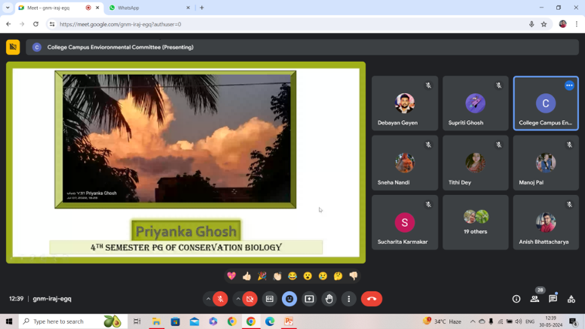Click the browser address bar URL
585x329 pixels.
tap(227, 24)
